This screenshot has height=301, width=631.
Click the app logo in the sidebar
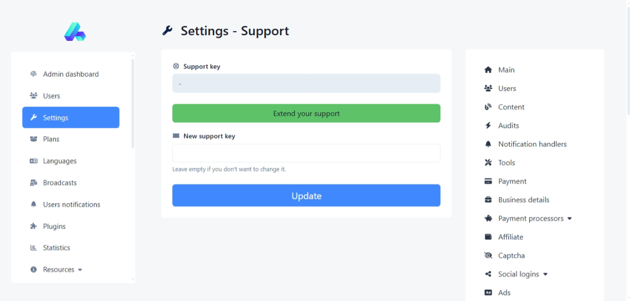(75, 32)
